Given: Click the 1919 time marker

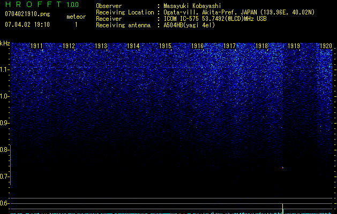Looking at the screenshot, I should pos(294,46).
